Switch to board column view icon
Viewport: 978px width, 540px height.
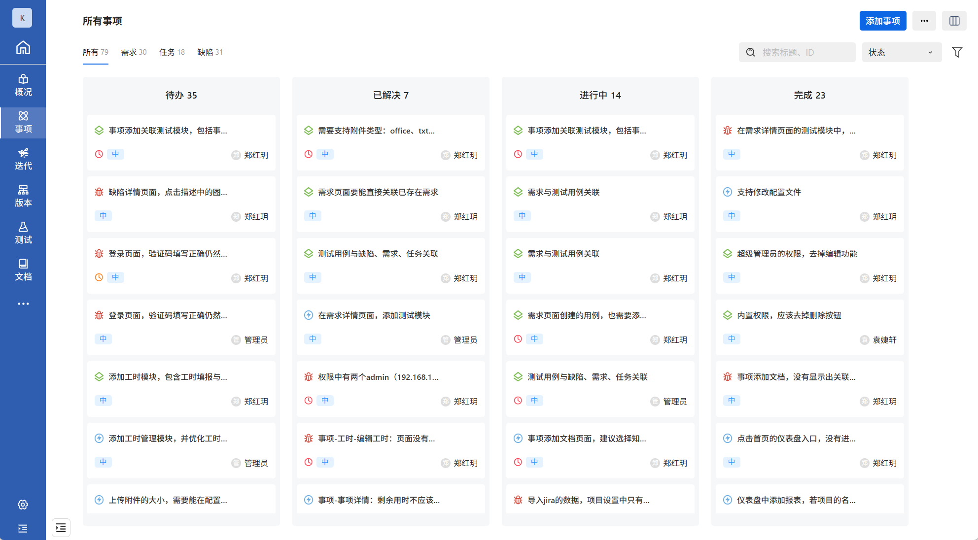click(954, 21)
